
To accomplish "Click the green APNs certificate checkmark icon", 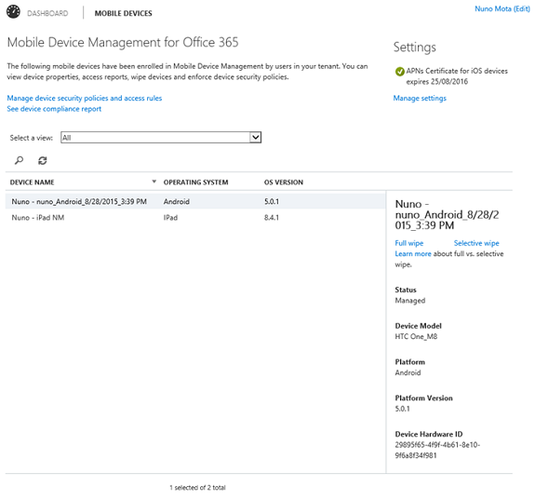I will click(x=399, y=72).
